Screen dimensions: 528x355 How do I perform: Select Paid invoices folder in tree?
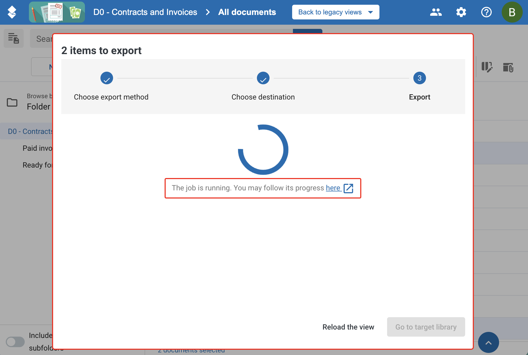click(x=37, y=148)
